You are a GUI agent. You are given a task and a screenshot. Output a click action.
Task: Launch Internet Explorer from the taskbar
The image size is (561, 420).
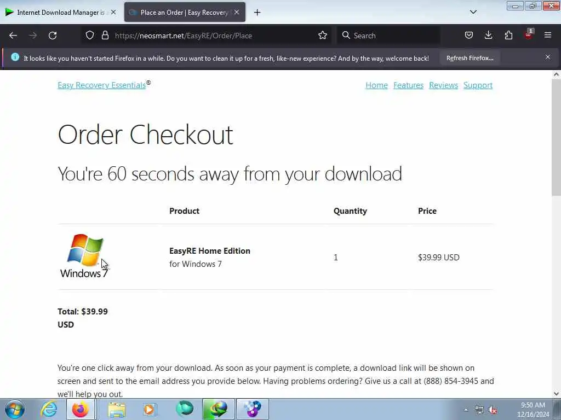pyautogui.click(x=49, y=409)
